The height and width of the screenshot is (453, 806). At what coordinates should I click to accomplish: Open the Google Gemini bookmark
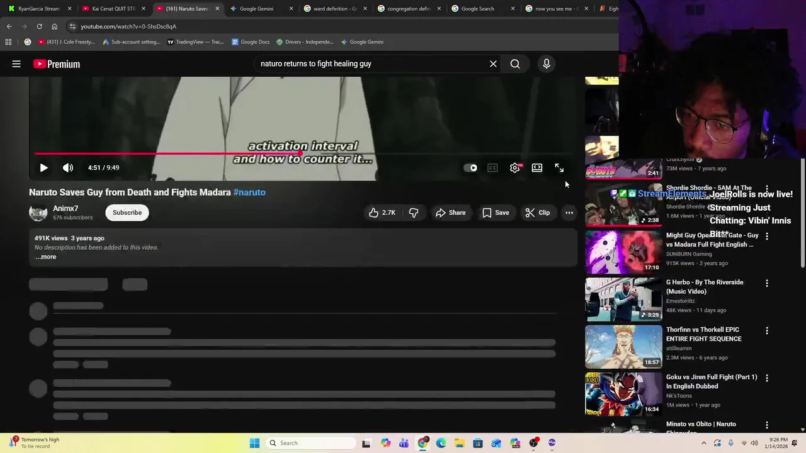pyautogui.click(x=362, y=42)
